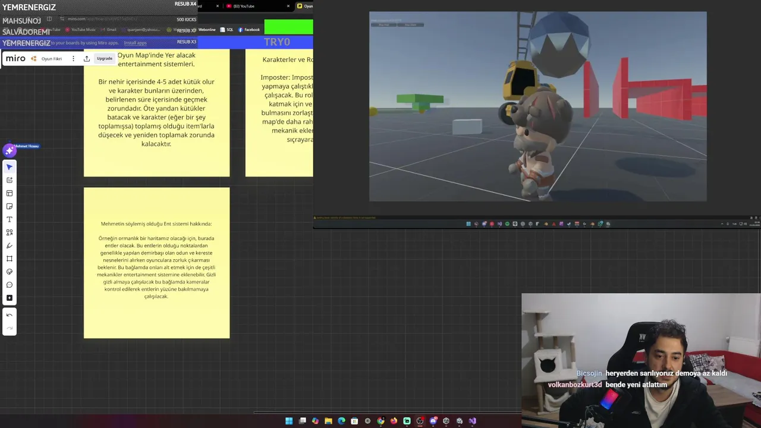Open the Facebook bookmark
The width and height of the screenshot is (761, 428).
pos(249,30)
